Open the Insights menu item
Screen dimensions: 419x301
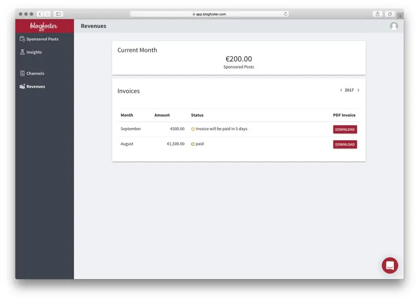[x=34, y=52]
